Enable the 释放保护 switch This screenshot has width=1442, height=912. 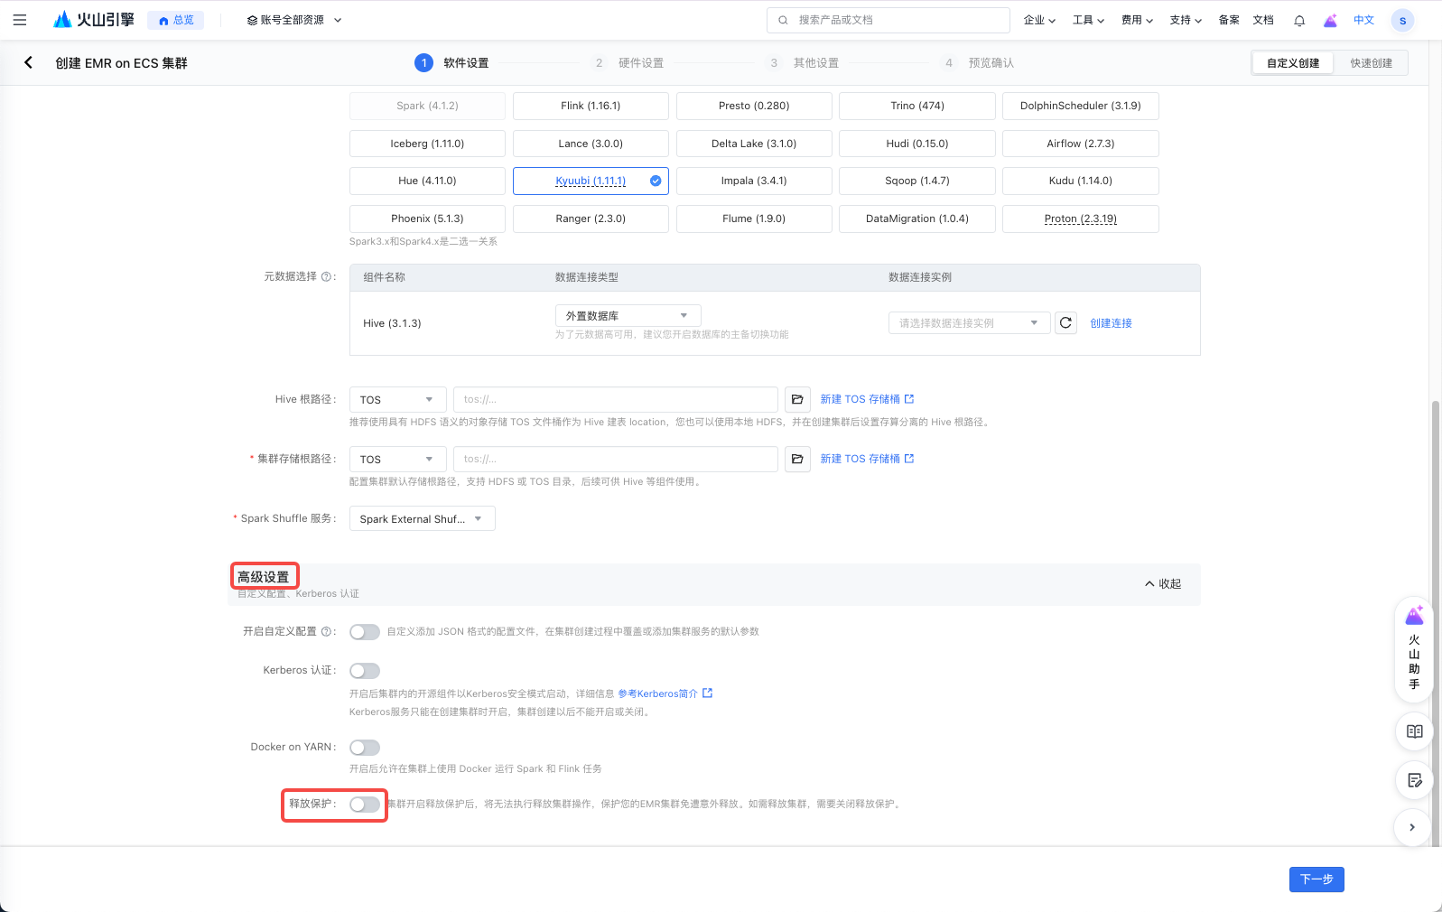(x=365, y=805)
